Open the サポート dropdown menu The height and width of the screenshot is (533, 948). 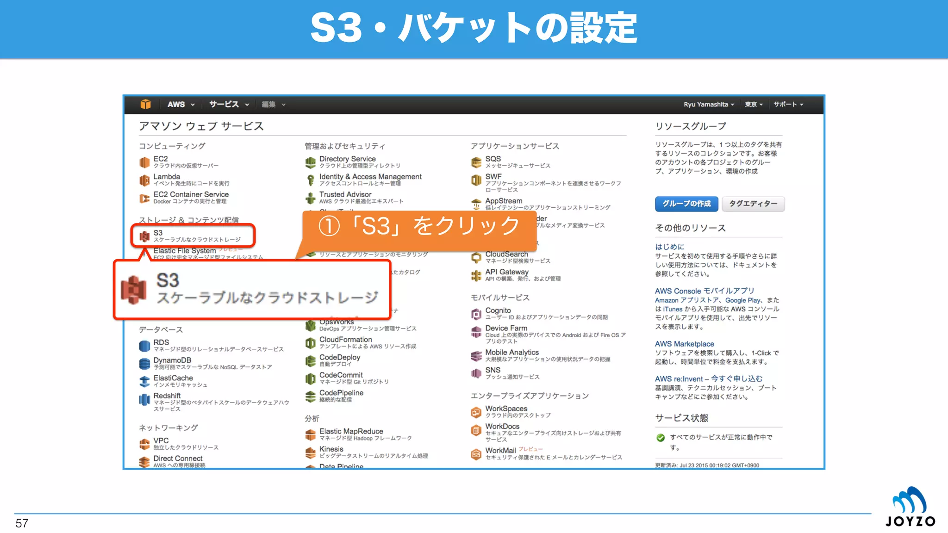coord(788,105)
